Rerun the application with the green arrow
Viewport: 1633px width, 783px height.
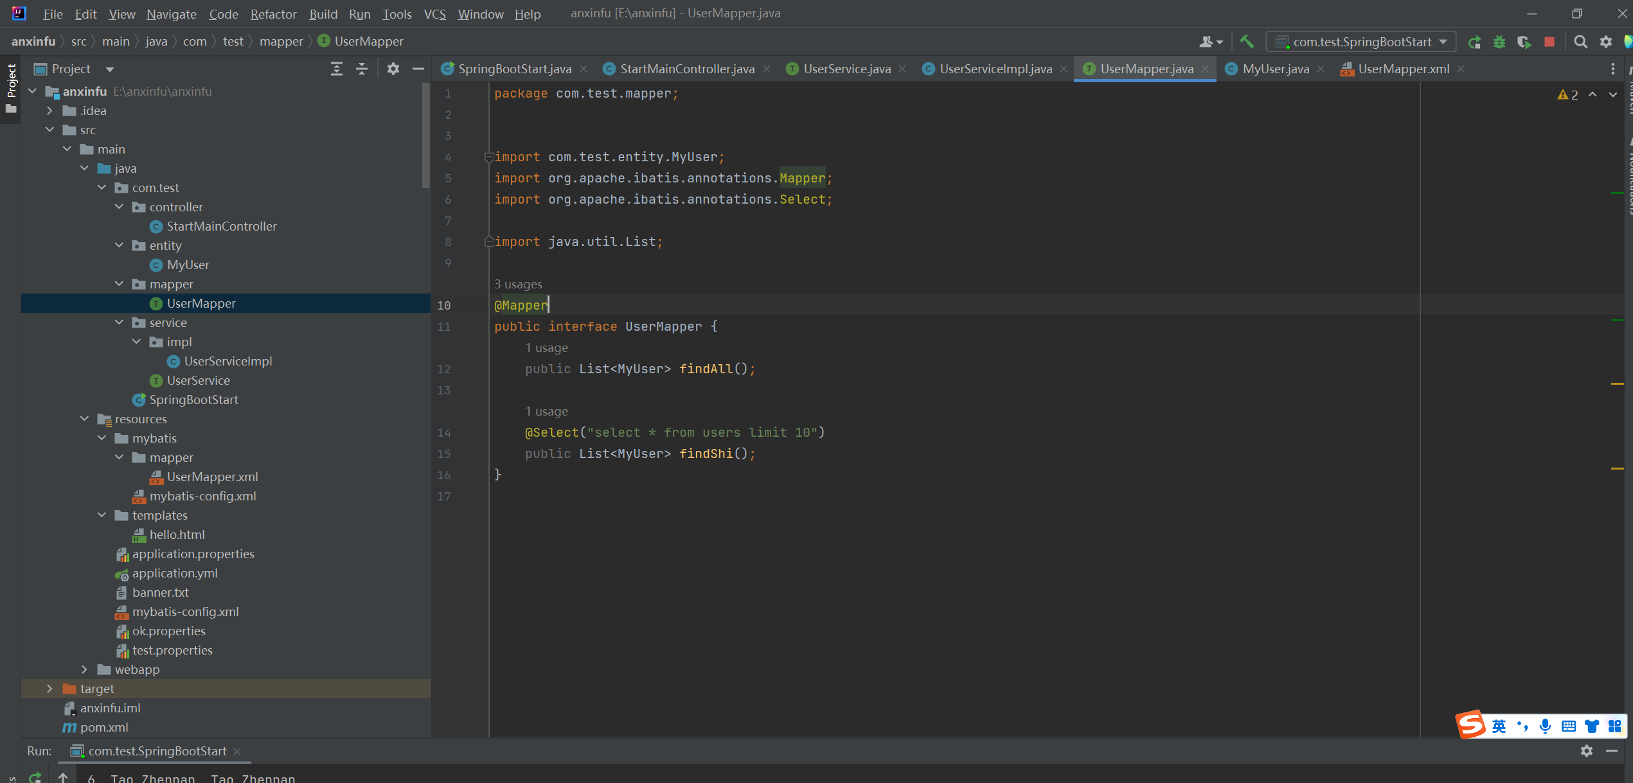pos(1474,42)
